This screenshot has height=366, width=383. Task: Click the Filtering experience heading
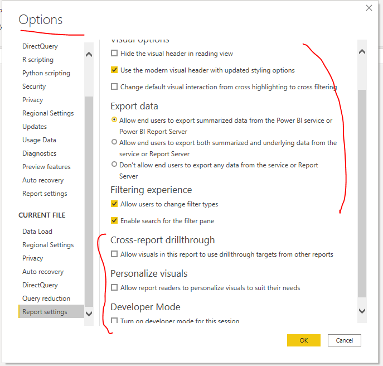tap(151, 190)
